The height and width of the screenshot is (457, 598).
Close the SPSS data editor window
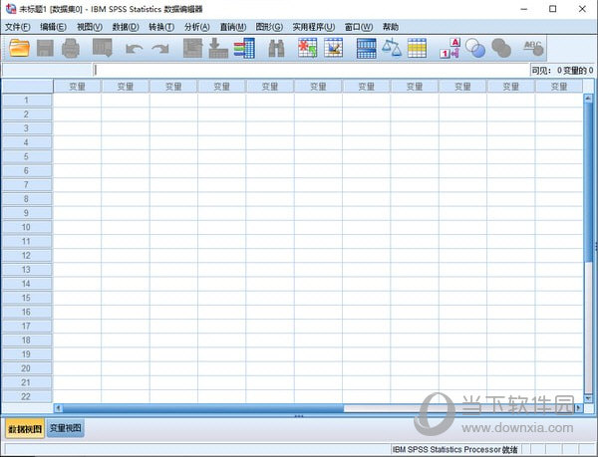click(582, 9)
